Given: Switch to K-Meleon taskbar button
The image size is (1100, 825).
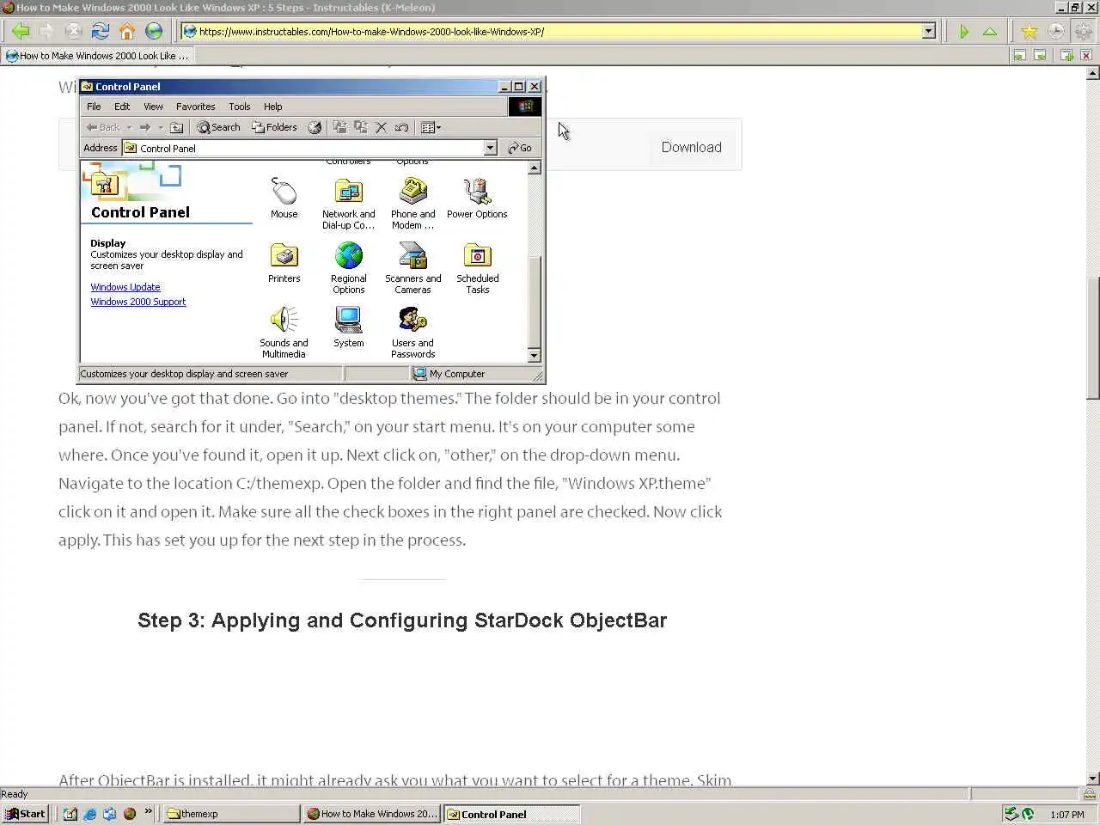Looking at the screenshot, I should [x=372, y=814].
